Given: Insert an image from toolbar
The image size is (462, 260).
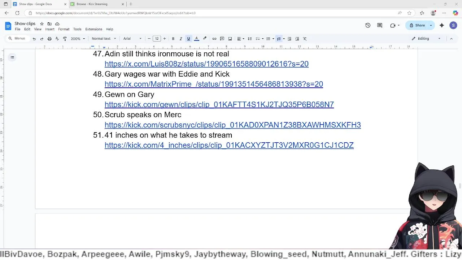Looking at the screenshot, I should pos(230,39).
